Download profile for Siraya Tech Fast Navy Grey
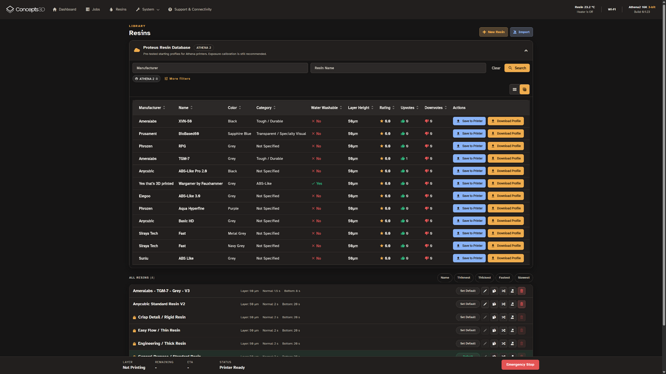Screen dimensions: 666x374 point(506,246)
